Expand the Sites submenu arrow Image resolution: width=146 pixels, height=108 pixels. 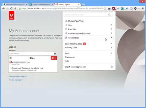(112, 25)
